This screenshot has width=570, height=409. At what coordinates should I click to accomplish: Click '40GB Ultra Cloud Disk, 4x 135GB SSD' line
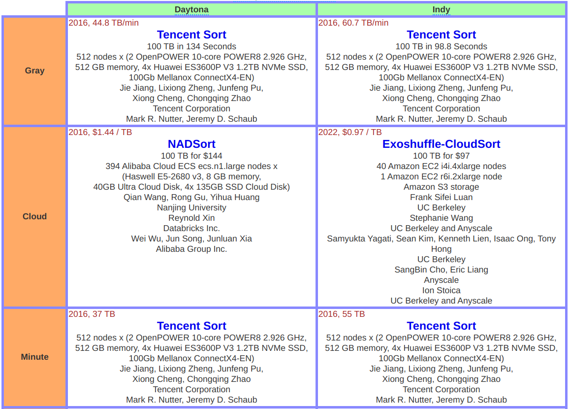click(x=191, y=187)
